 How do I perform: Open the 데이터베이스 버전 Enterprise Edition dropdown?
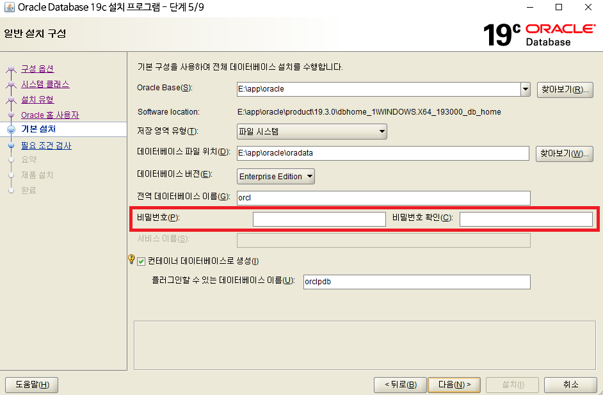pos(276,177)
